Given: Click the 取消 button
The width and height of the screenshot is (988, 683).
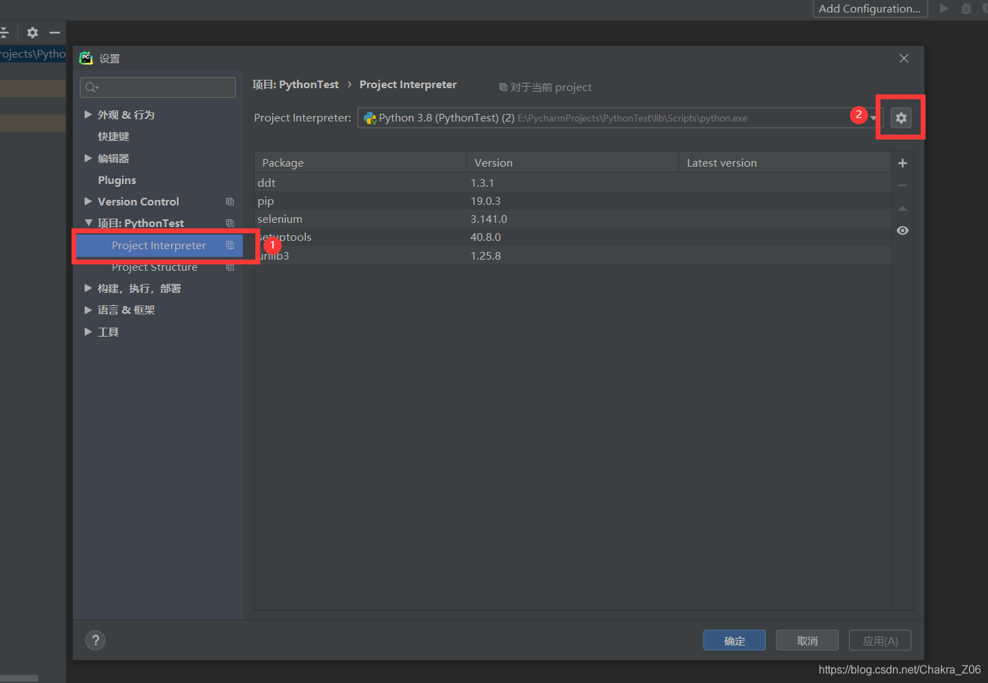Looking at the screenshot, I should 808,641.
